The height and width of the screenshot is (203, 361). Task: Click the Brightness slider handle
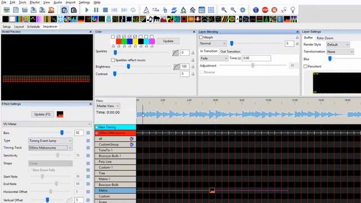(129, 67)
